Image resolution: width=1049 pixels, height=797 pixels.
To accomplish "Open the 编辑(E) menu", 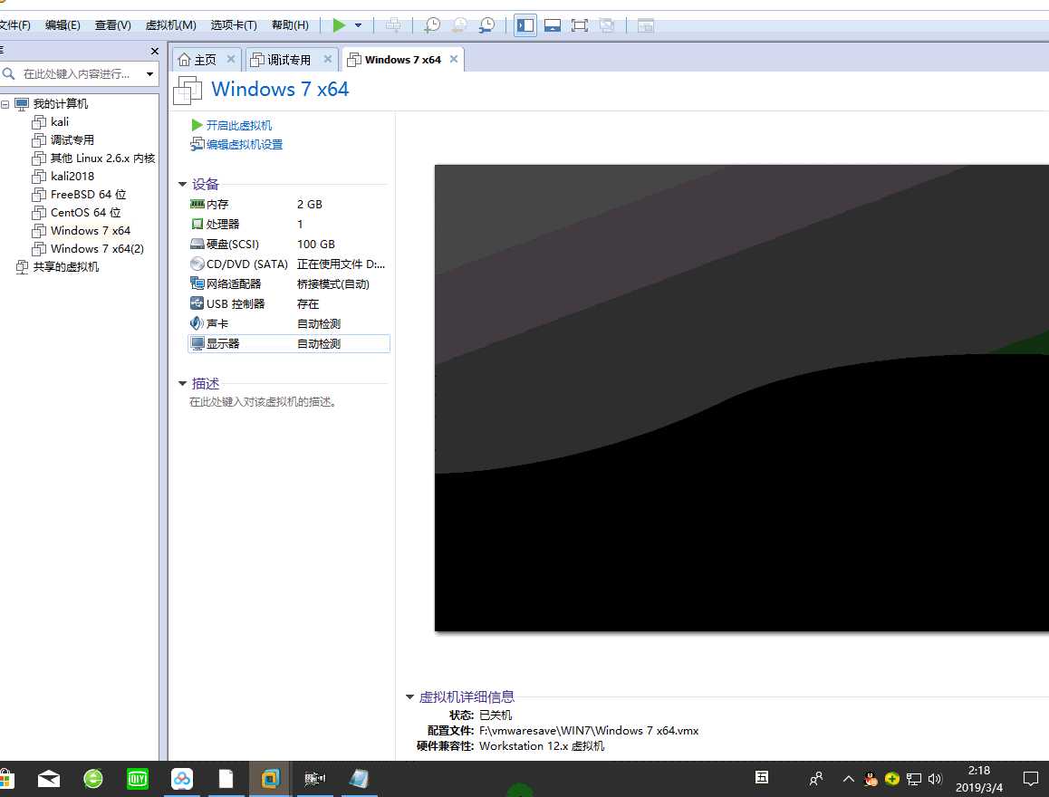I will click(63, 24).
